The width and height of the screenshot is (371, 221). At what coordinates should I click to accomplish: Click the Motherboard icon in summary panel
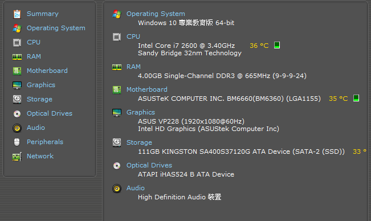(117, 90)
